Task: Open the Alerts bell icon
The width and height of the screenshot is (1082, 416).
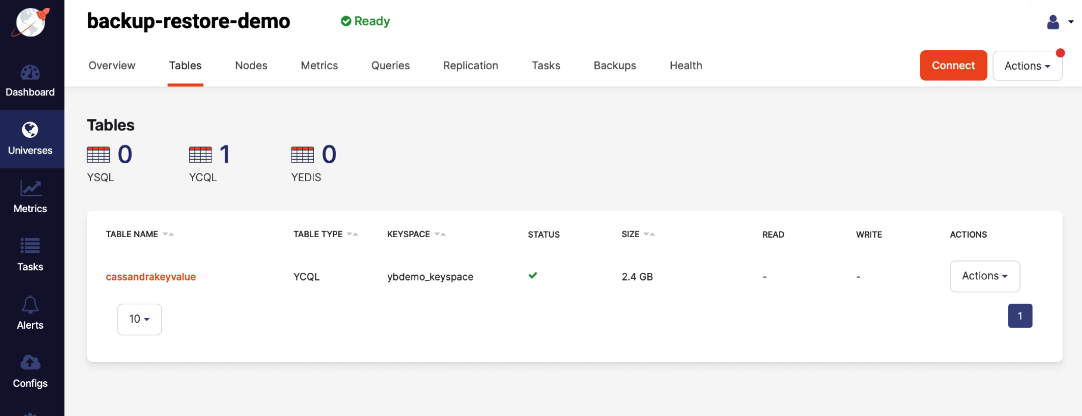Action: (x=30, y=305)
